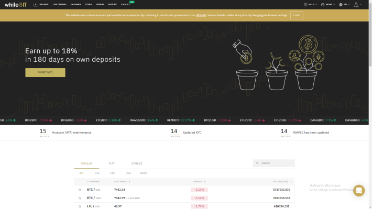372x209 pixels.
Task: Click the MORE INFO button
Action: [x=45, y=72]
